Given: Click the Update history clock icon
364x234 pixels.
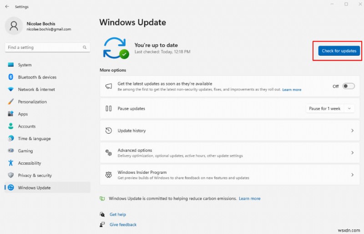Looking at the screenshot, I should pyautogui.click(x=109, y=130).
